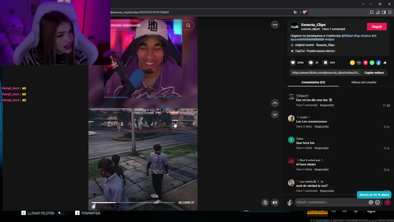Post the comment with the red arrow button
394x222 pixels.
(387, 202)
